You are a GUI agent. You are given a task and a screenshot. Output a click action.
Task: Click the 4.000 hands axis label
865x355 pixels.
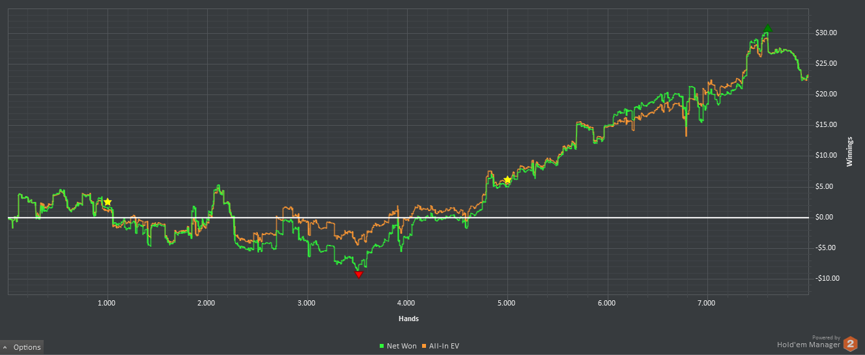(406, 303)
